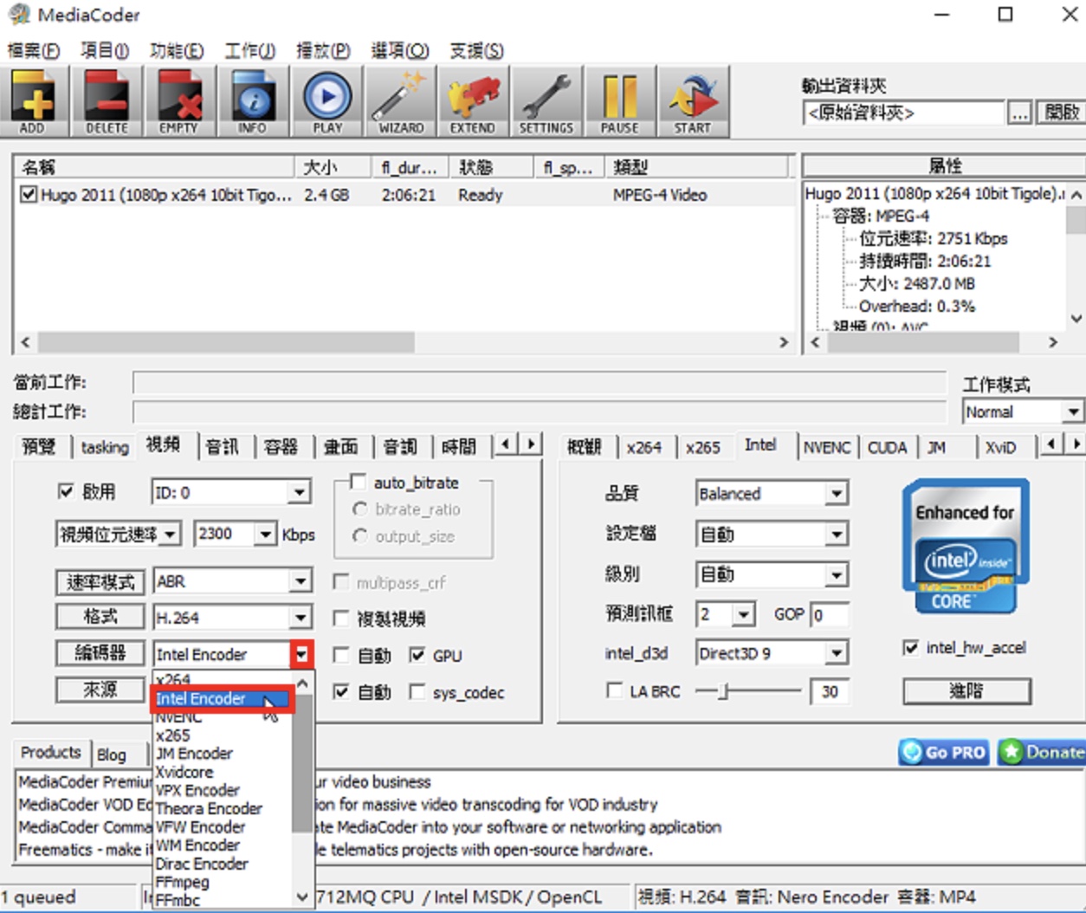This screenshot has height=913, width=1086.
Task: Click the PLAY toolbar icon
Action: pos(327,101)
